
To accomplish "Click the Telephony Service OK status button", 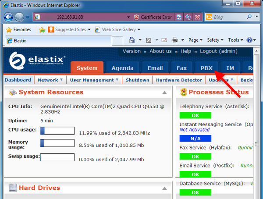I will tap(195, 115).
